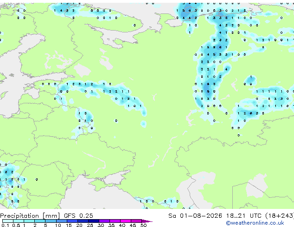Select the 10–15 mm legend swatch
The image size is (294, 227).
click(x=62, y=221)
